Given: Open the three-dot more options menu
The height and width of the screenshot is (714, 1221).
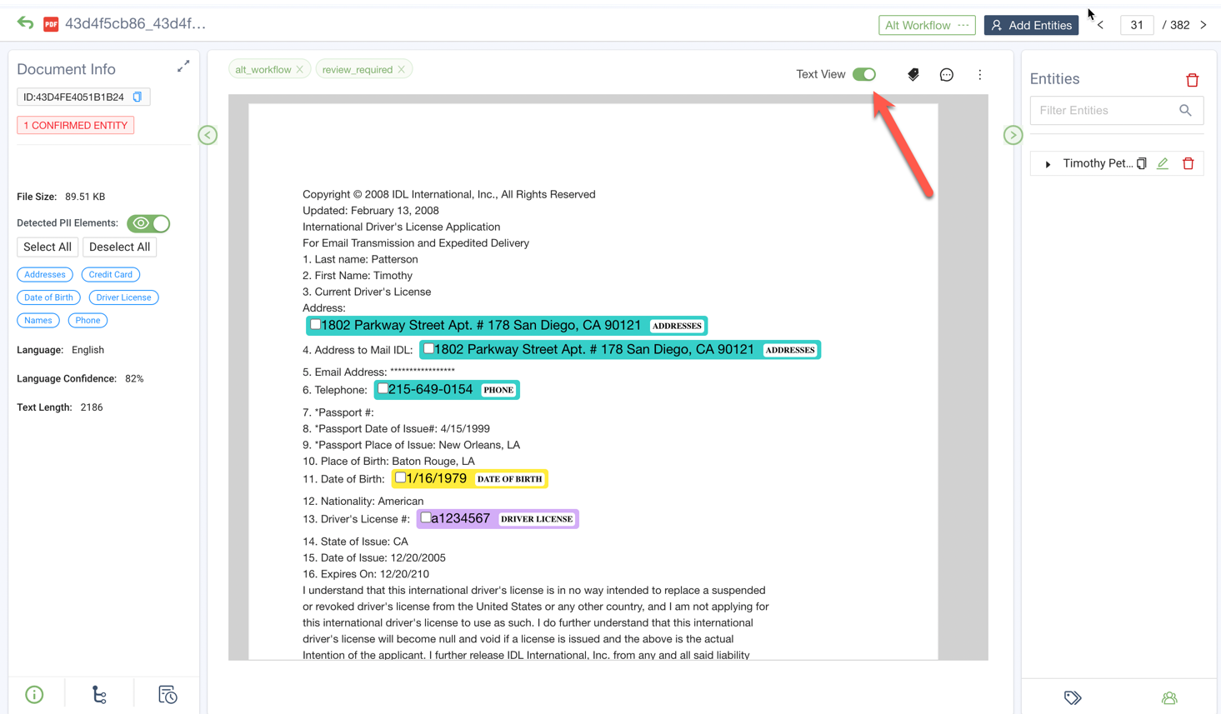Looking at the screenshot, I should pyautogui.click(x=979, y=75).
